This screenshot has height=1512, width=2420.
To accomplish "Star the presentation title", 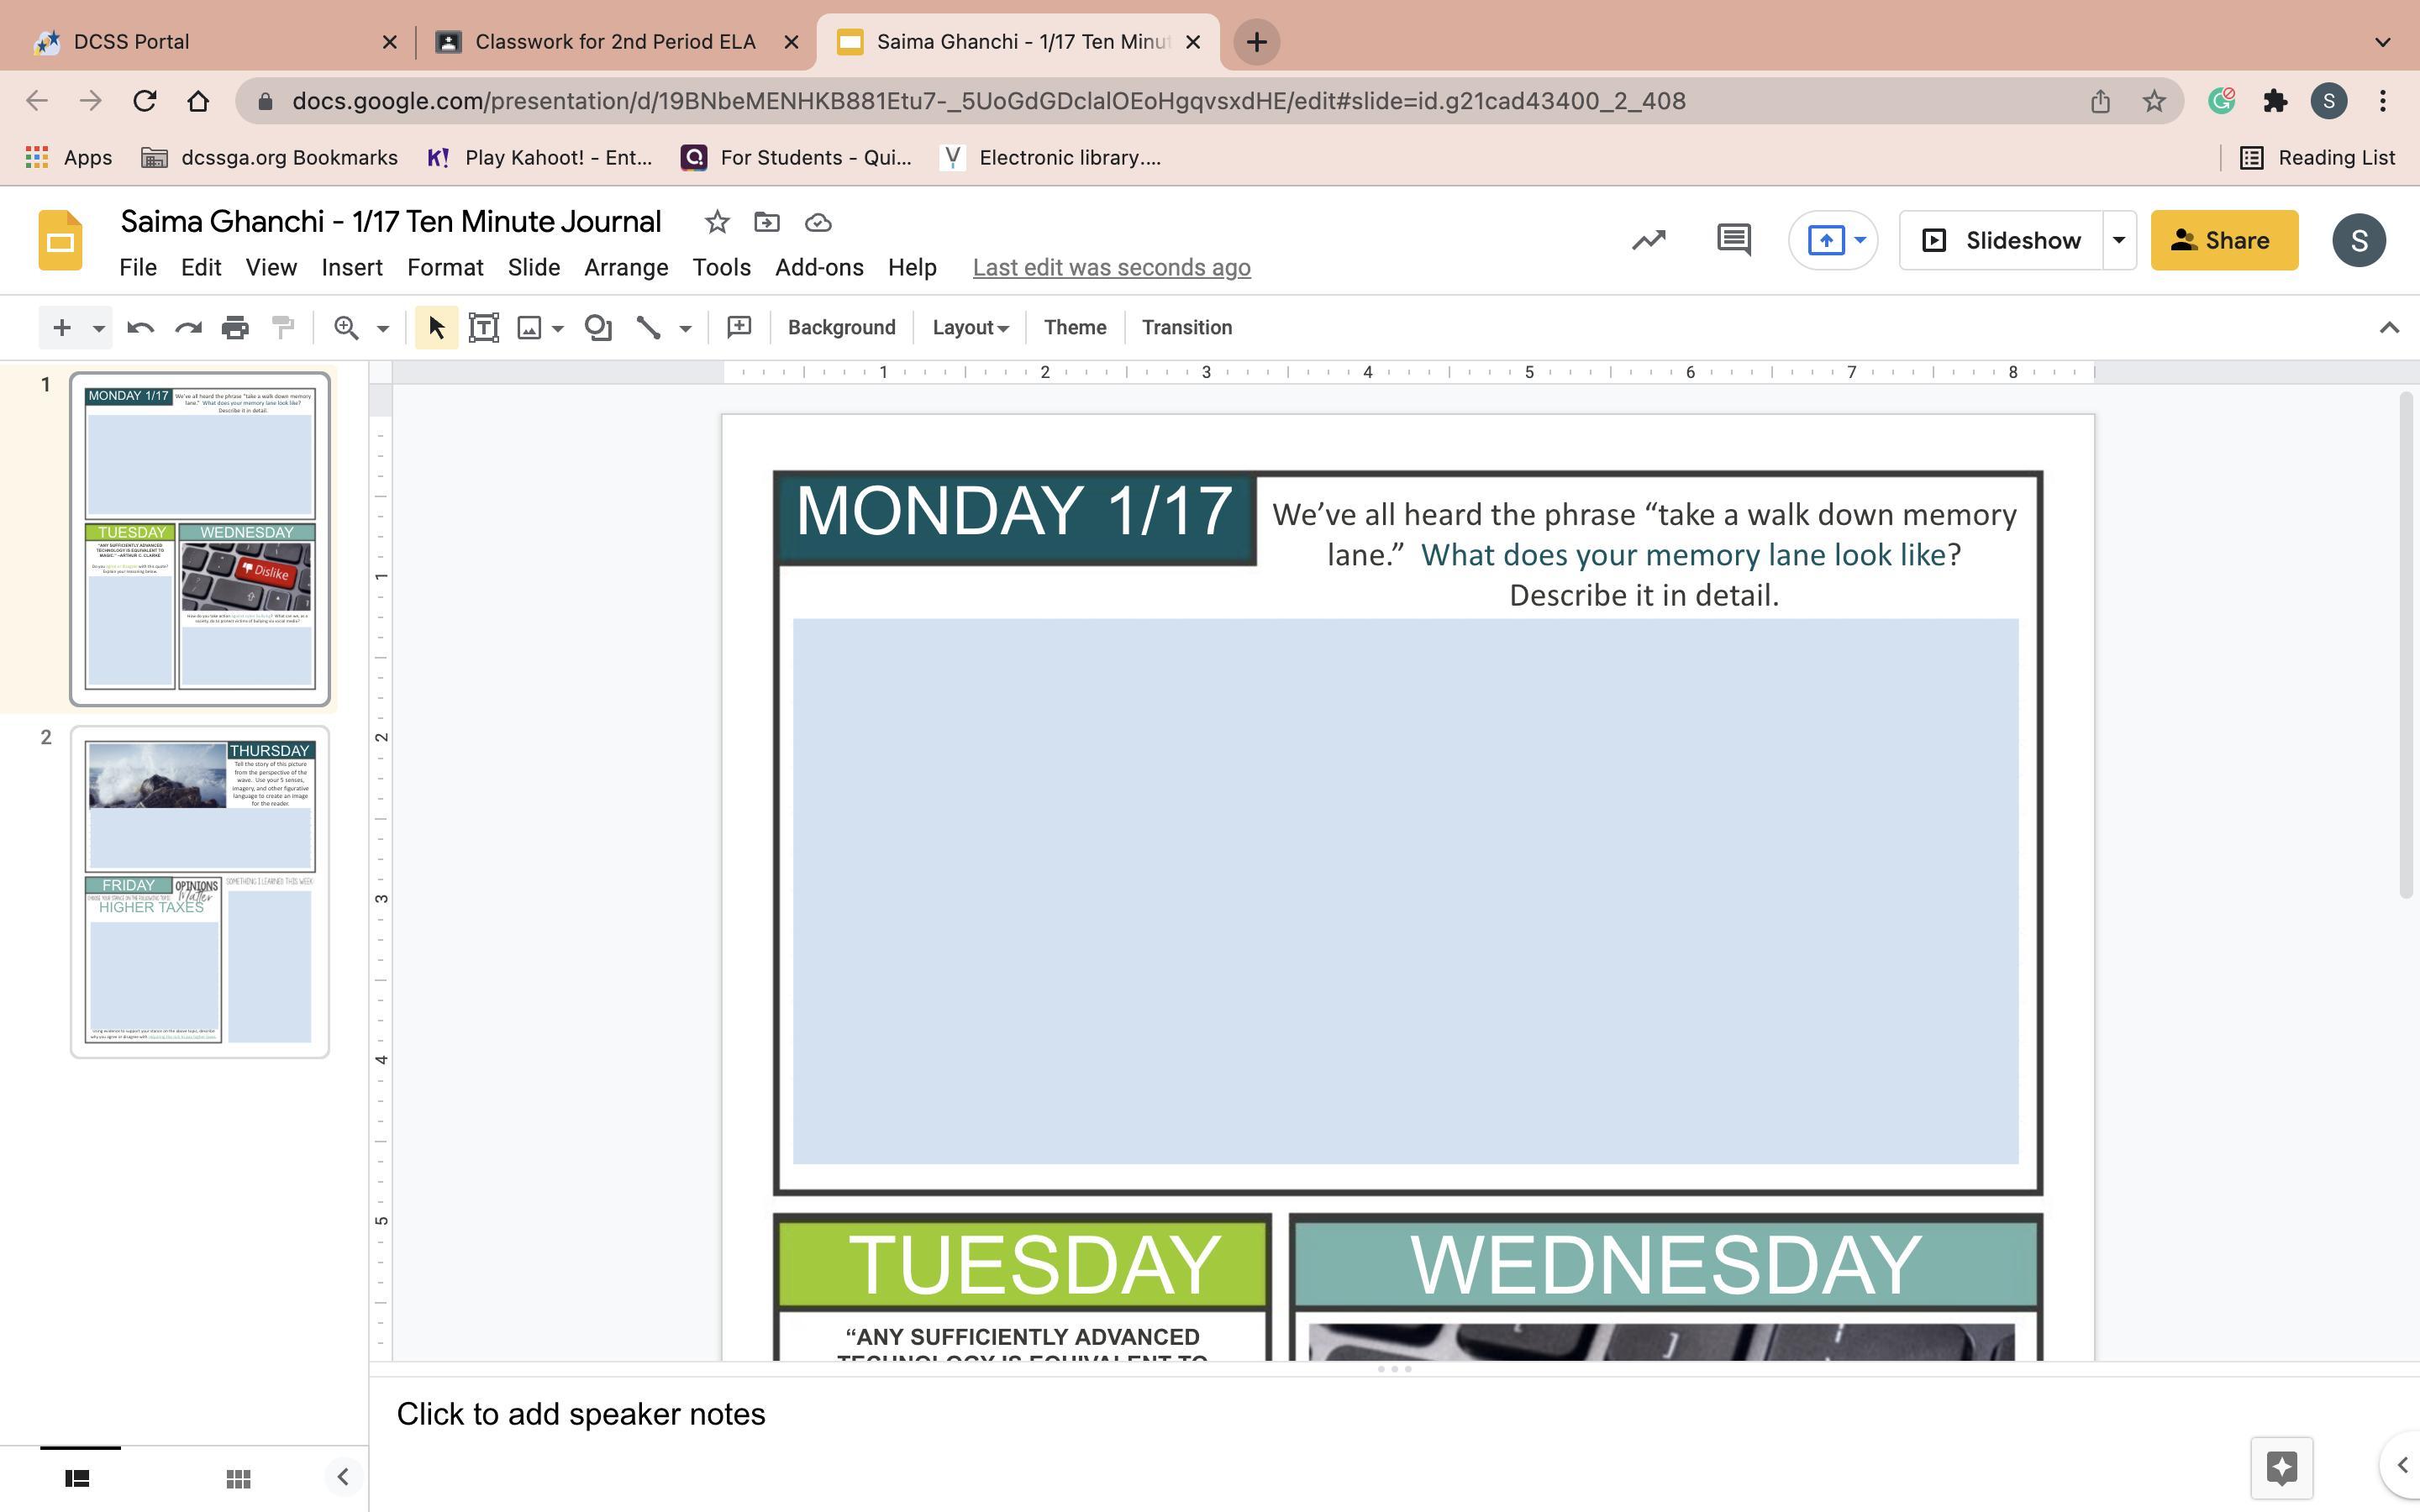I will pyautogui.click(x=716, y=222).
